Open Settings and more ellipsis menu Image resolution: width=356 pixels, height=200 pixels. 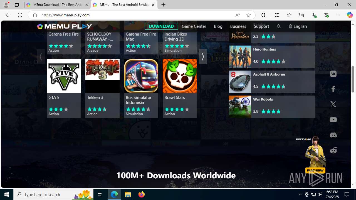338,15
